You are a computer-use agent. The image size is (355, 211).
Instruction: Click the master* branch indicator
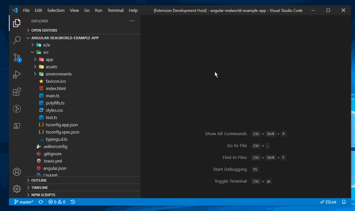tap(23, 202)
